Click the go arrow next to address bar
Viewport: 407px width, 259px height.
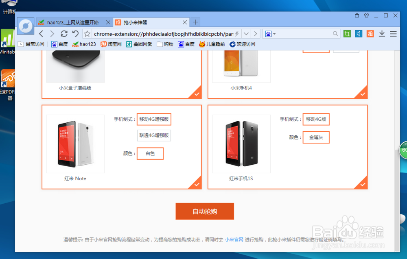(x=256, y=34)
